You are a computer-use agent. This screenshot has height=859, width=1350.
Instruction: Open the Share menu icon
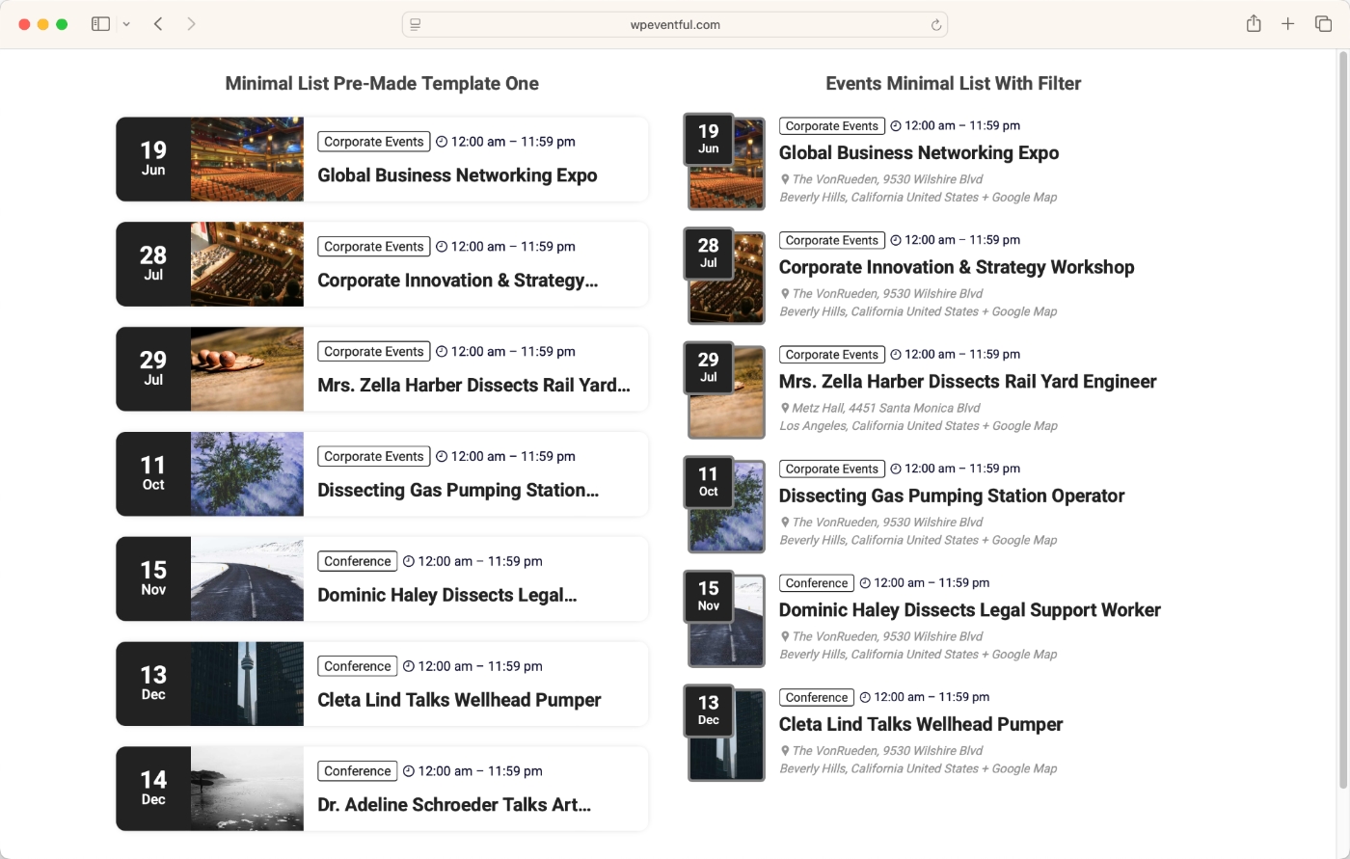1254,24
